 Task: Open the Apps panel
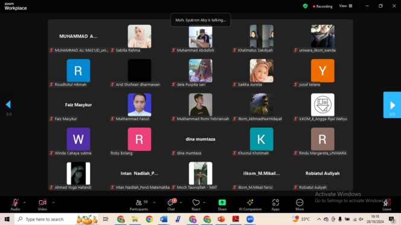[275, 205]
